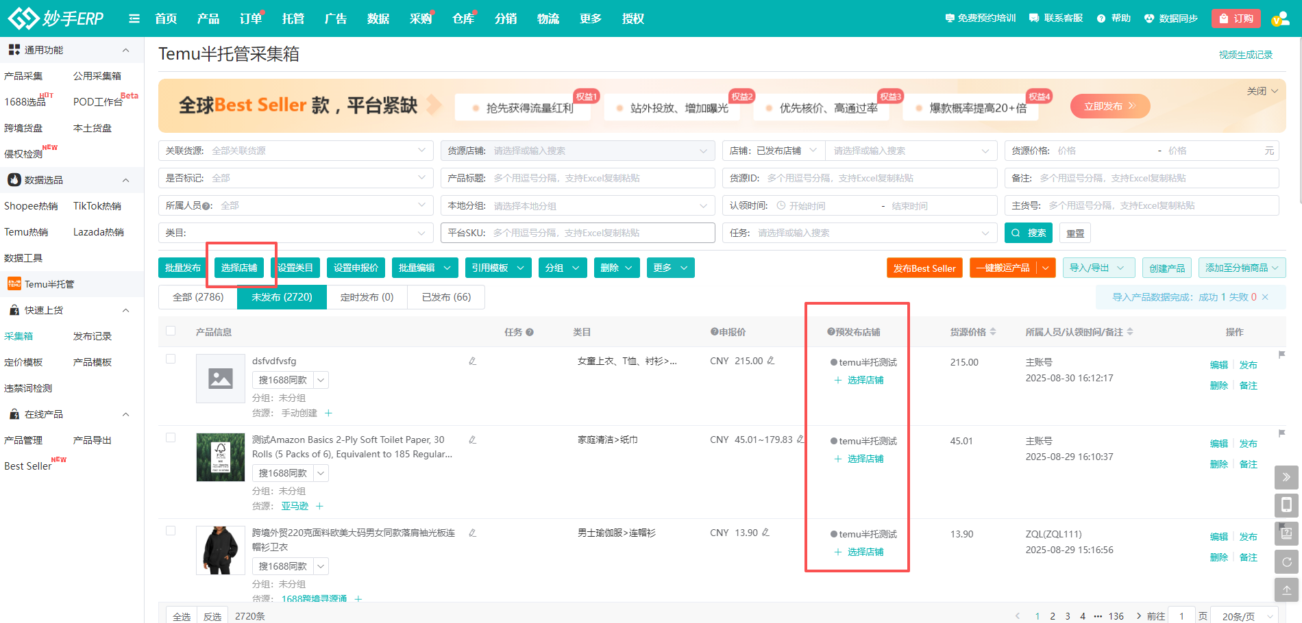Go to page 2 in pagination

click(x=1053, y=616)
